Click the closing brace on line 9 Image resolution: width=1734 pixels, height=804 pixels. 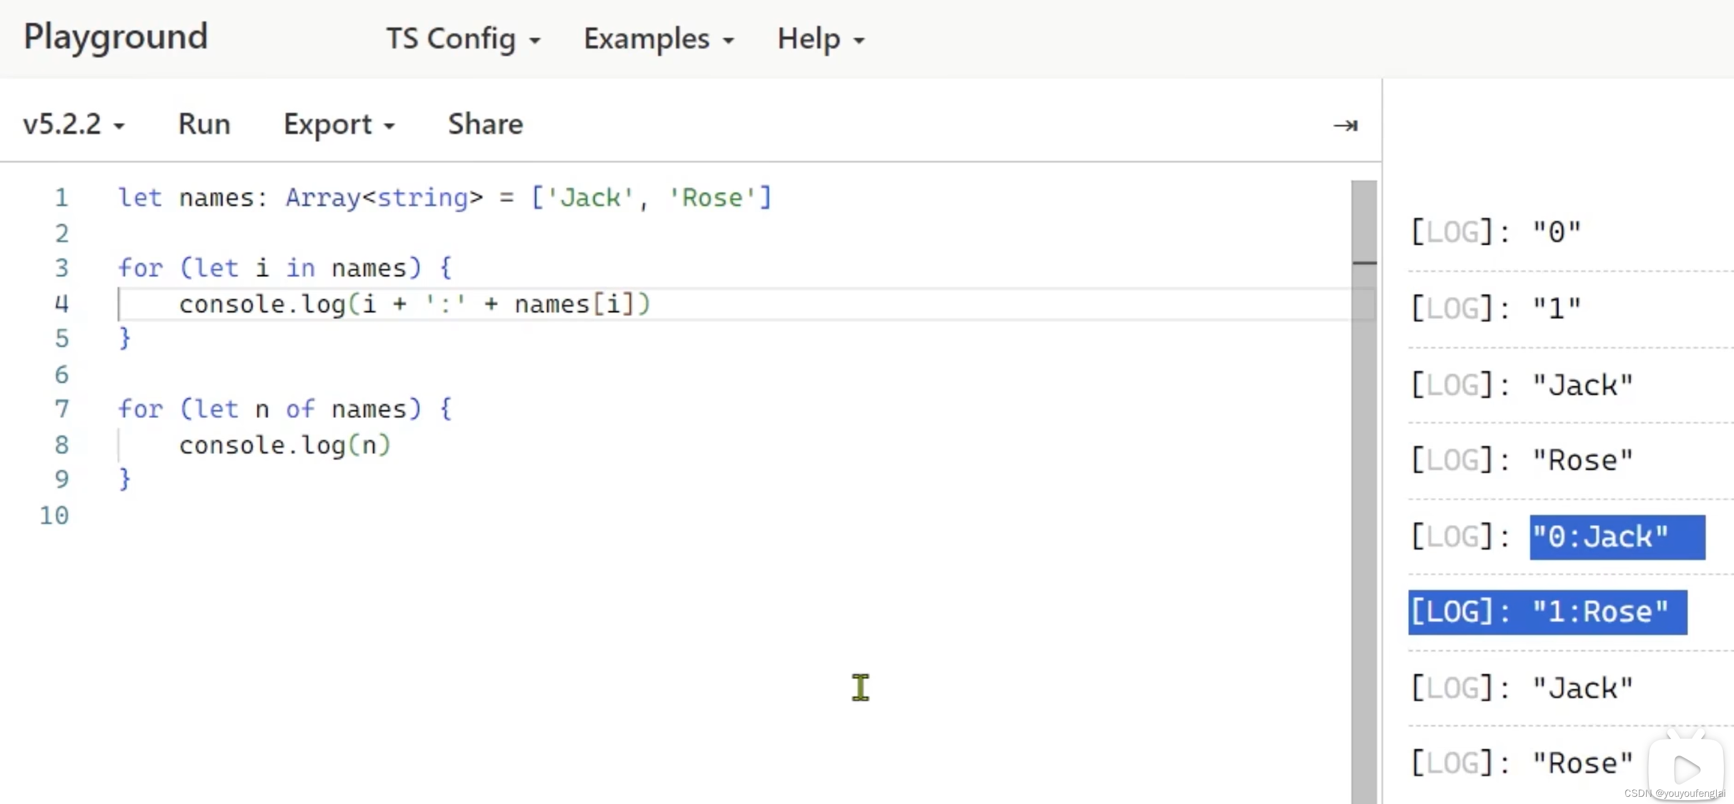pos(125,480)
